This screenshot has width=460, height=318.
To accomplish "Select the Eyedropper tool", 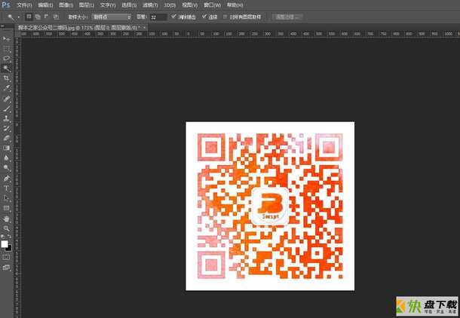I will [x=7, y=88].
